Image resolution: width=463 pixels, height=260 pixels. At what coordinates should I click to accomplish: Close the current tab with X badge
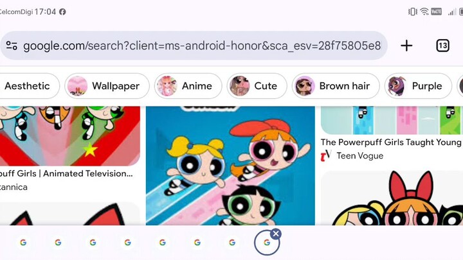(x=276, y=234)
